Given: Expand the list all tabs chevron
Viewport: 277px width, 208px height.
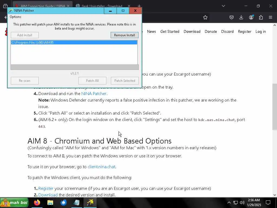Looking at the screenshot, I should pyautogui.click(x=223, y=6).
